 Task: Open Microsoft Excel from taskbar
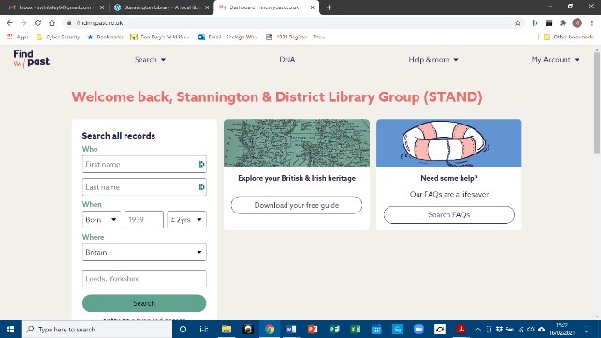click(356, 330)
